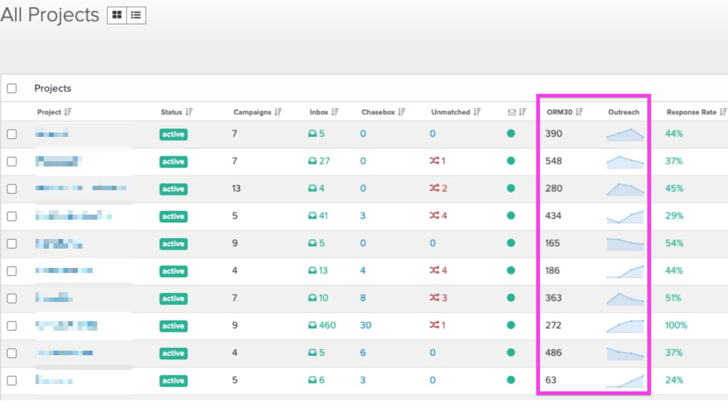Image resolution: width=728 pixels, height=410 pixels.
Task: Open chasebox count 6
Action: coord(363,353)
